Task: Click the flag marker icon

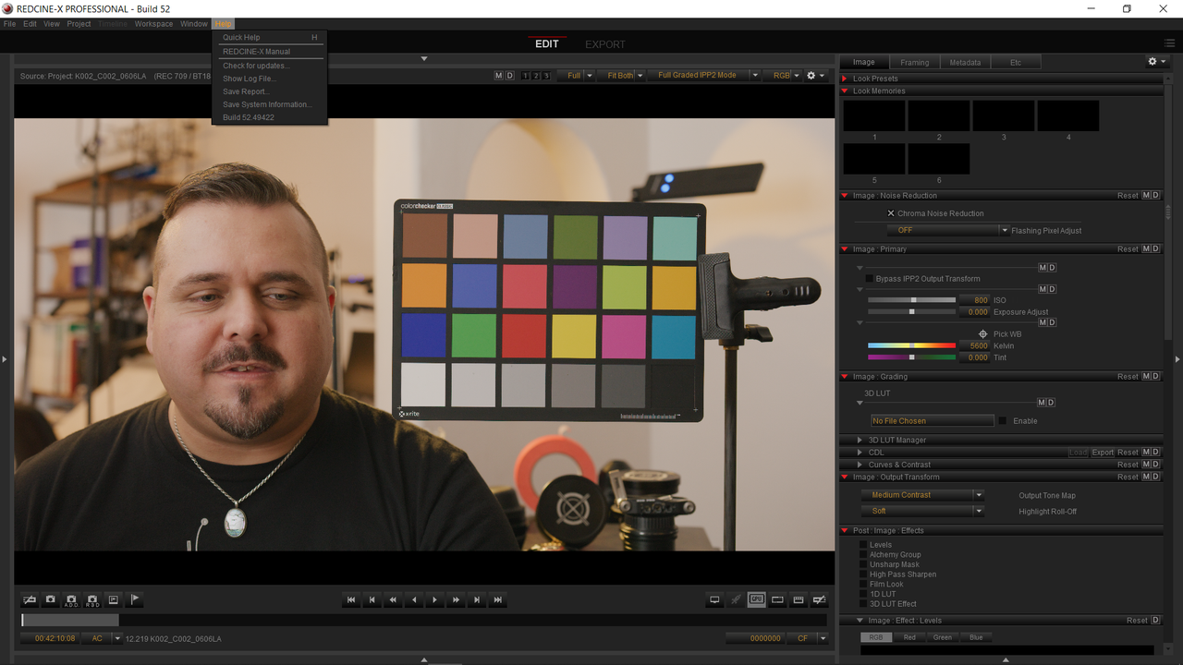Action: point(134,599)
